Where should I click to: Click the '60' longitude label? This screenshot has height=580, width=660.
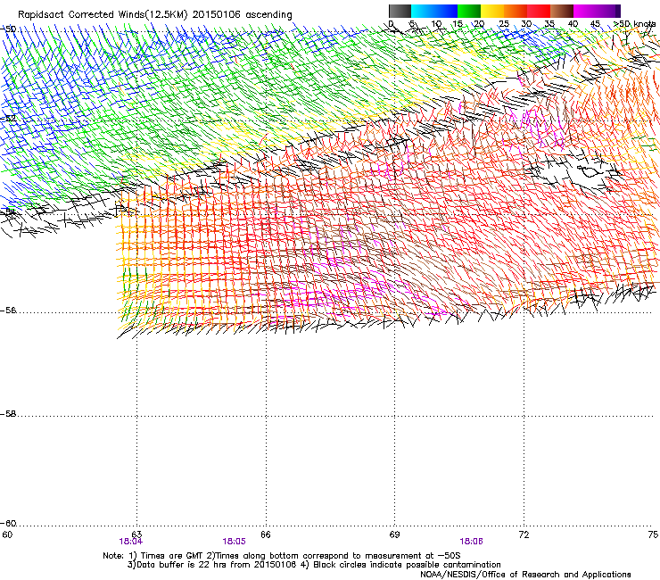(7, 534)
